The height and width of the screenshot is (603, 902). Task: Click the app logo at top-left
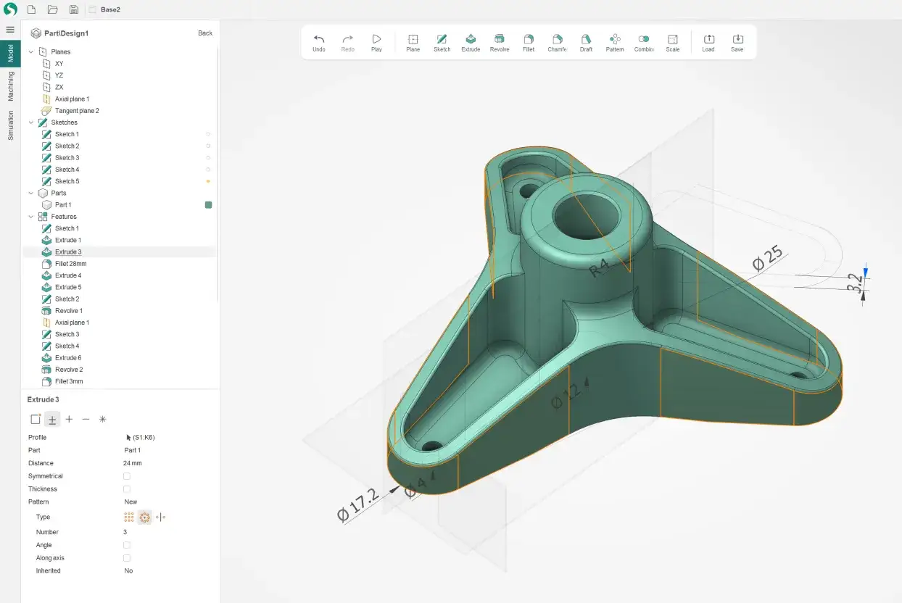(10, 9)
